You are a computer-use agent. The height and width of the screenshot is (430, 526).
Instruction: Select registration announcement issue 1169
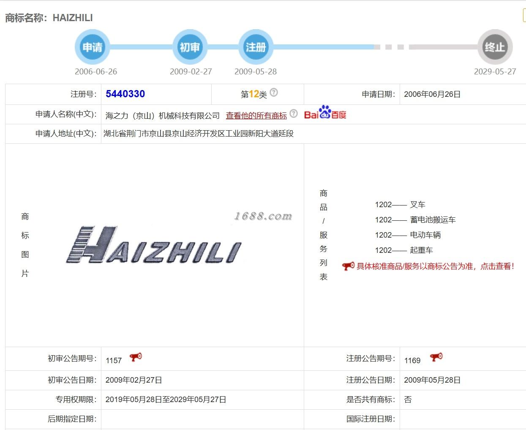[412, 361]
